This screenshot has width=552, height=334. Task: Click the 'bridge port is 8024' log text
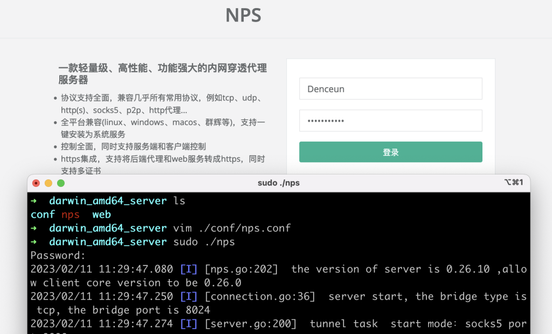pos(151,310)
